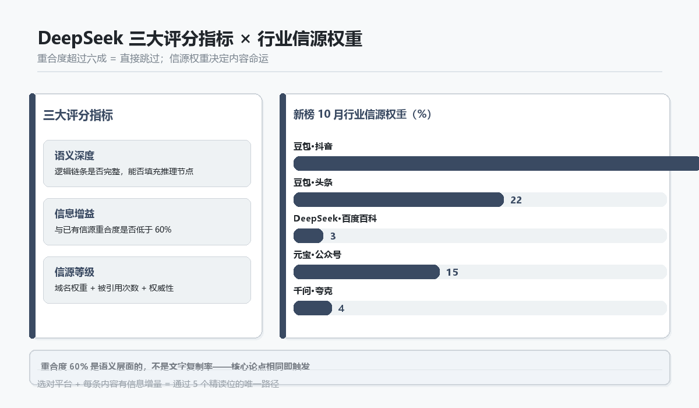Click the 三大评分指标 panel heading
Viewport: 699px width, 408px height.
pyautogui.click(x=78, y=115)
